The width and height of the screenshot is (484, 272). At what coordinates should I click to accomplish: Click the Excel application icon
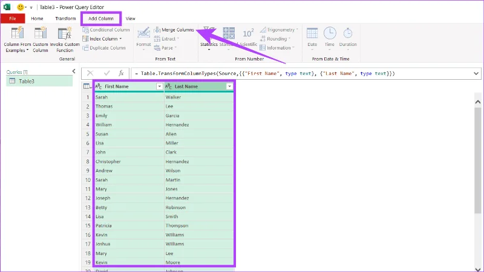[x=7, y=7]
